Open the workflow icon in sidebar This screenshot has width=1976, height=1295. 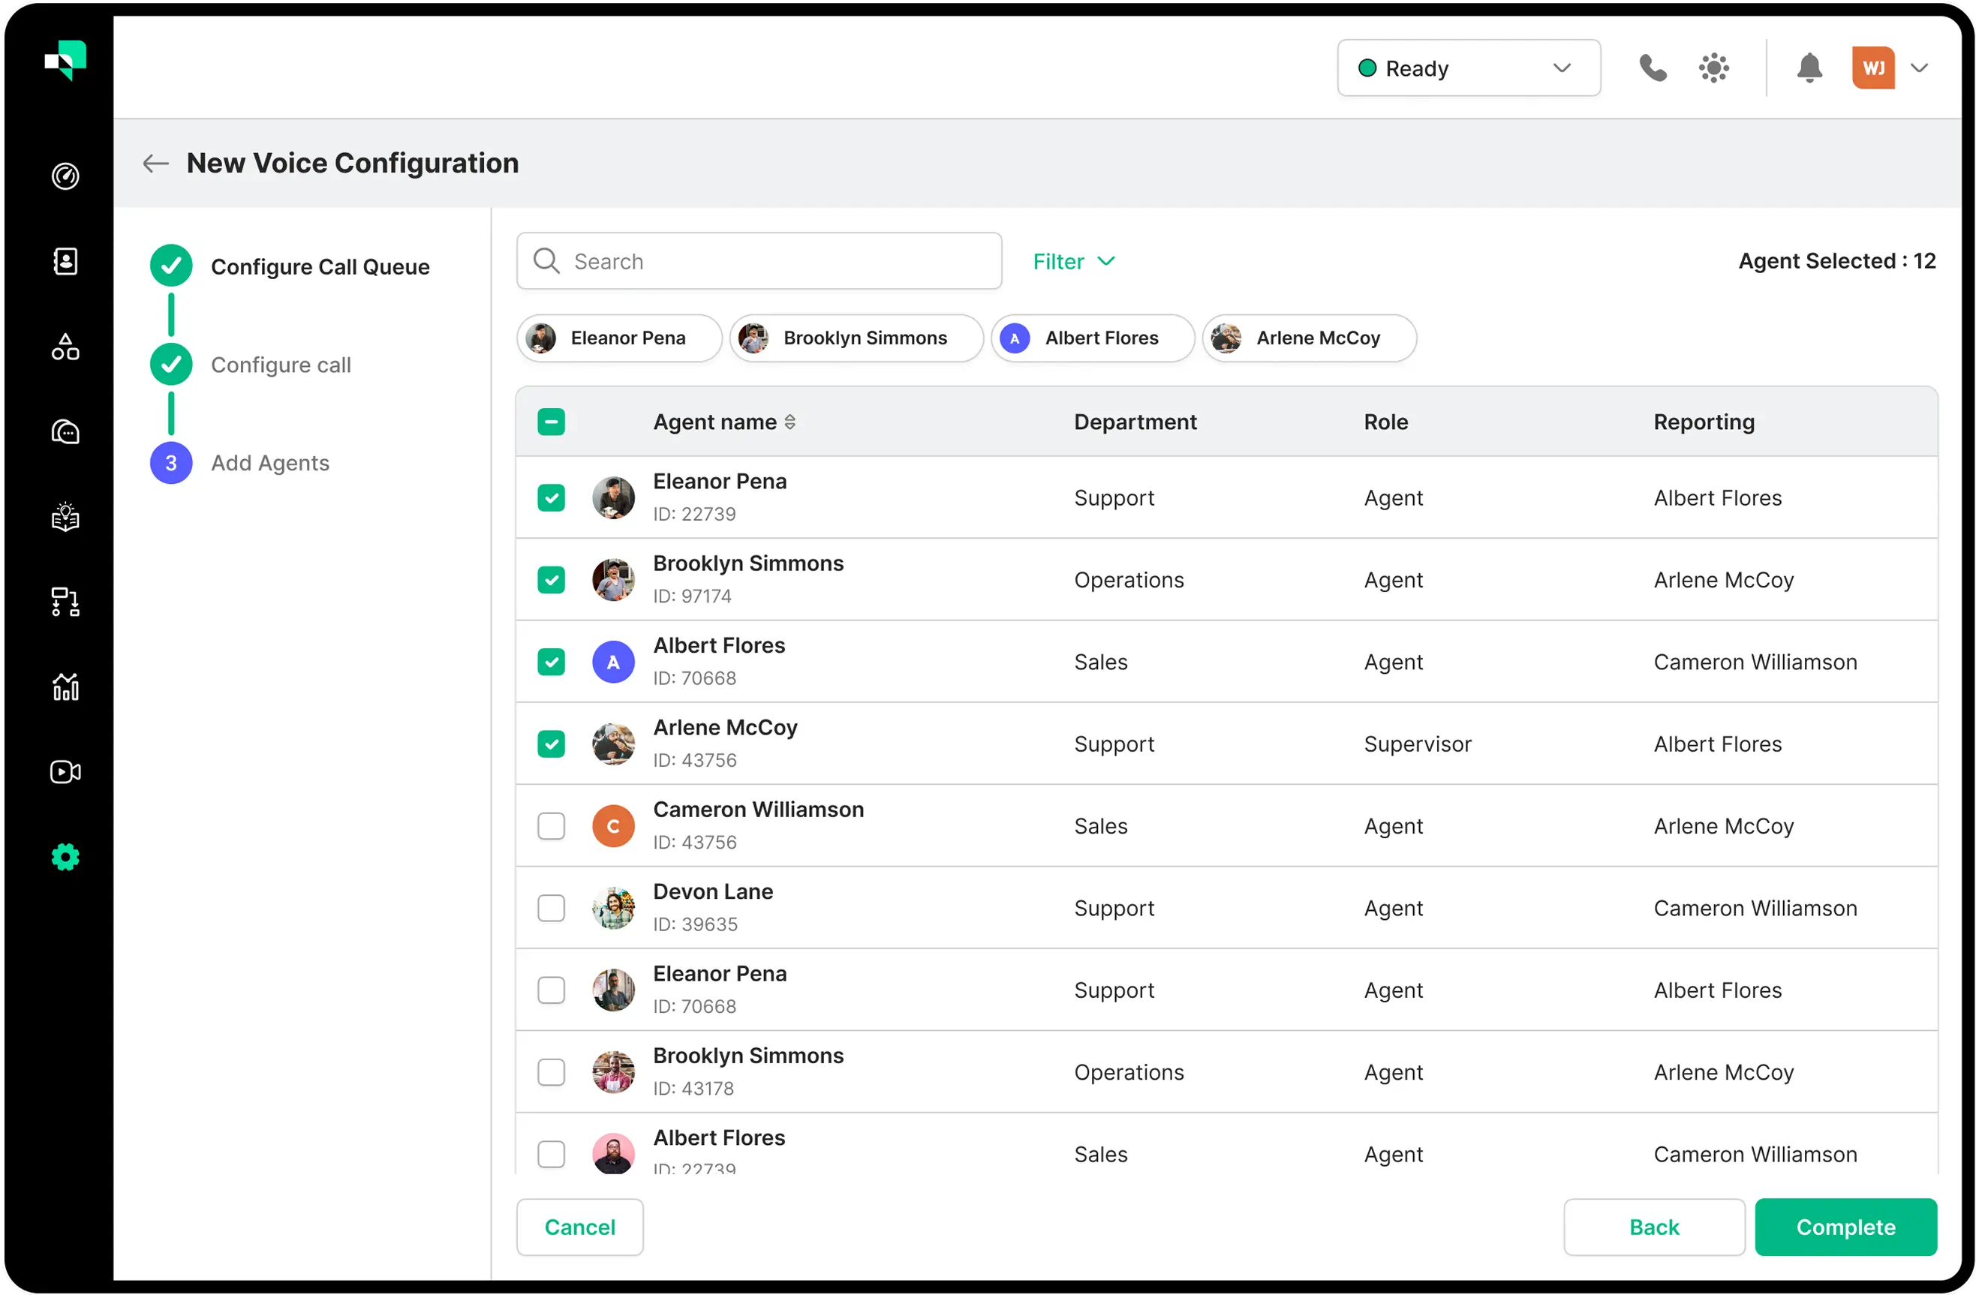65,602
